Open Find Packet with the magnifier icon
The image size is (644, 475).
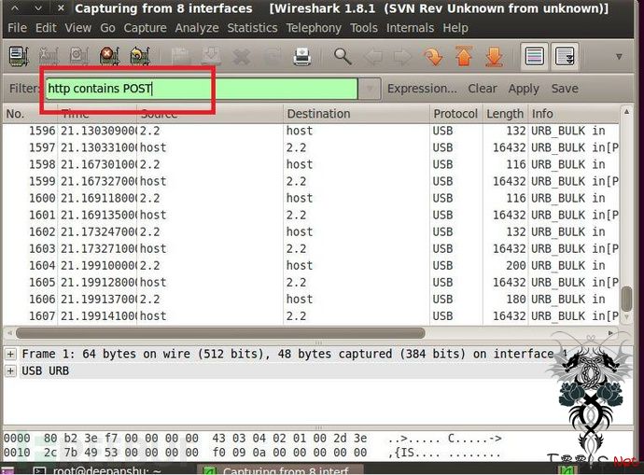click(x=343, y=57)
